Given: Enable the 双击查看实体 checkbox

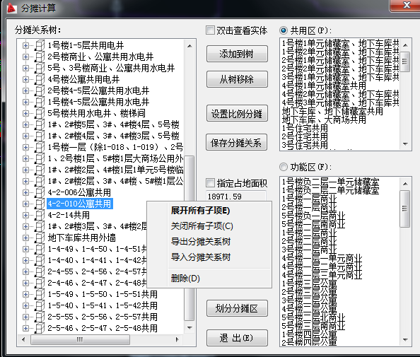Looking at the screenshot, I should point(210,30).
